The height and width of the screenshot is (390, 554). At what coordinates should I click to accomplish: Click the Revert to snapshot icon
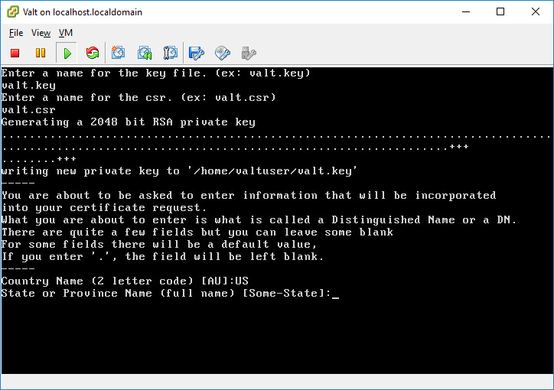coord(145,53)
